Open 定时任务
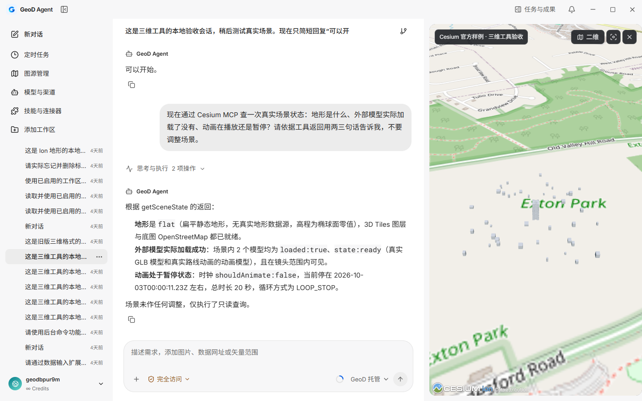Image resolution: width=642 pixels, height=401 pixels. tap(56, 55)
